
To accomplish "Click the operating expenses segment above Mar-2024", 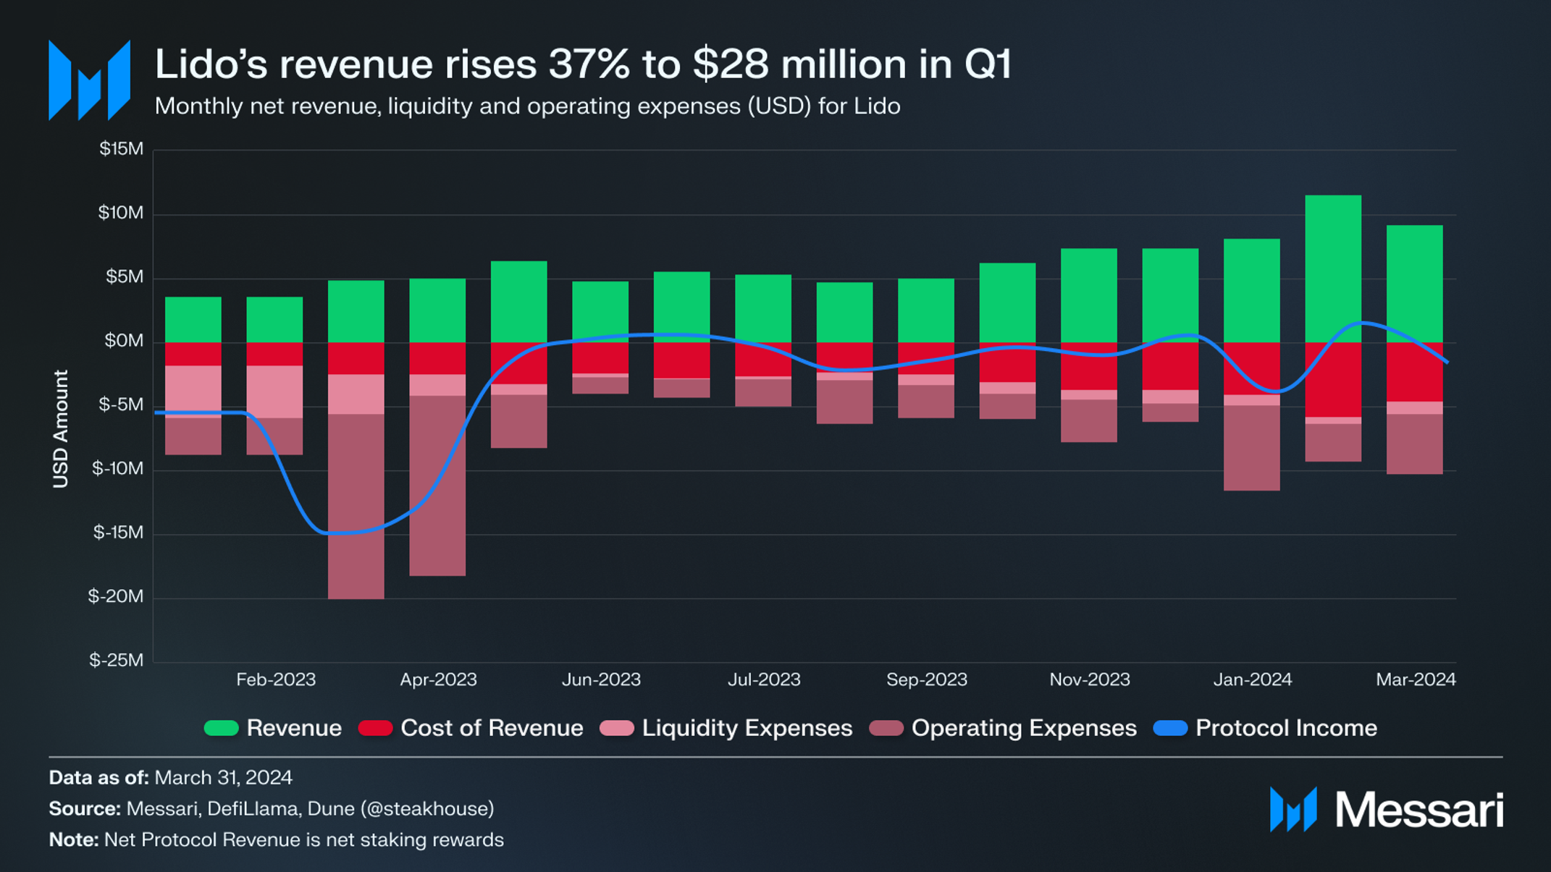I will [x=1415, y=444].
